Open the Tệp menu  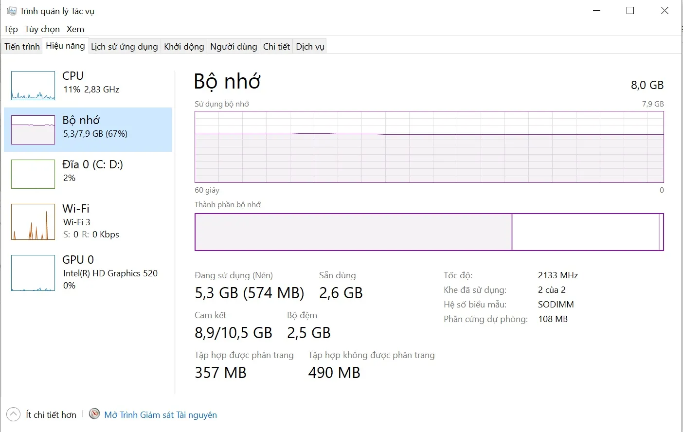click(x=11, y=29)
